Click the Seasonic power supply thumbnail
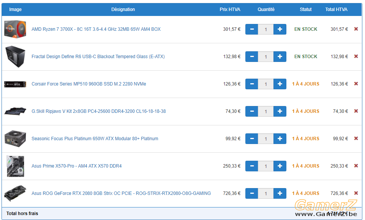Screen dimensions: 365x220 coord(15,139)
